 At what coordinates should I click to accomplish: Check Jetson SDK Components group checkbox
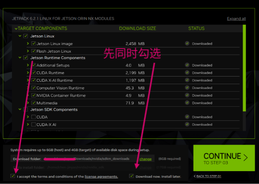[25, 110]
